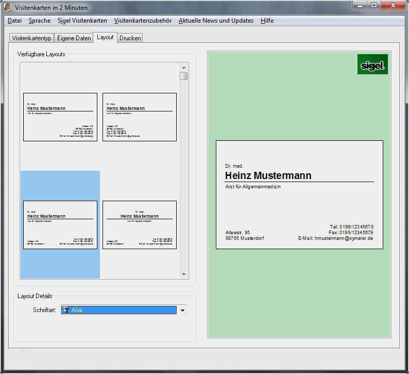Click the app icon in the title bar

click(8, 8)
